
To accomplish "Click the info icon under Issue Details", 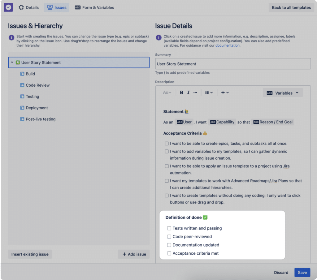I will pos(158,37).
